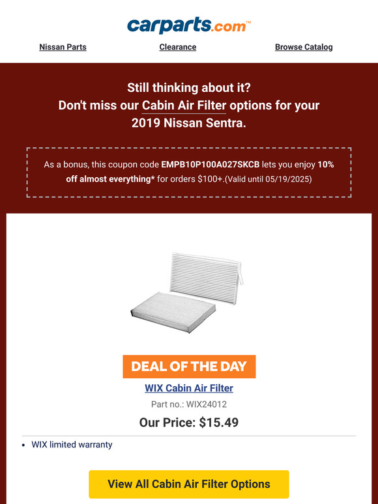Click the Our Price $15.49 text

point(189,422)
